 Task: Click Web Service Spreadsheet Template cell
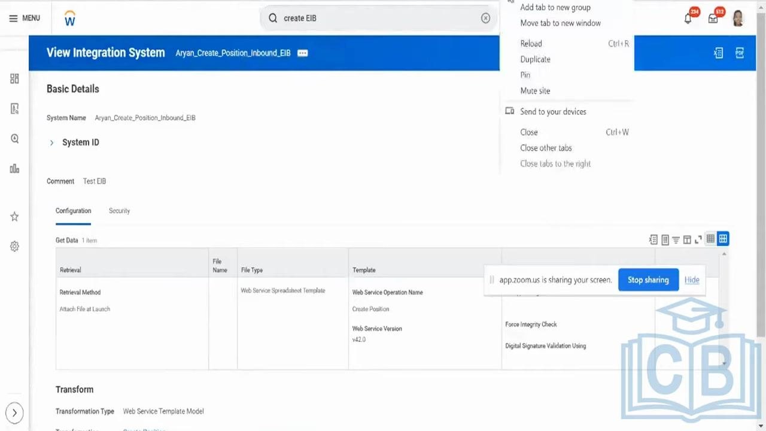point(283,290)
